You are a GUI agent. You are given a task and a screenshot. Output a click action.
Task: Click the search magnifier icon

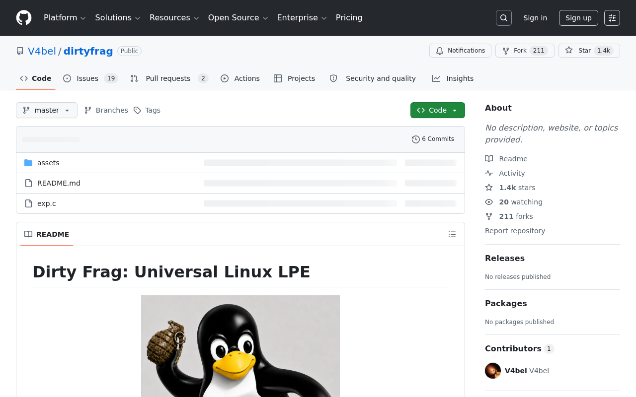pos(504,18)
